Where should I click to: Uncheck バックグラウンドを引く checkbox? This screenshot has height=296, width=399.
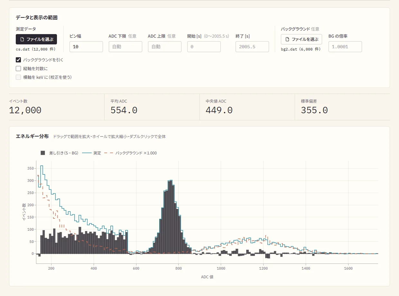(18, 60)
